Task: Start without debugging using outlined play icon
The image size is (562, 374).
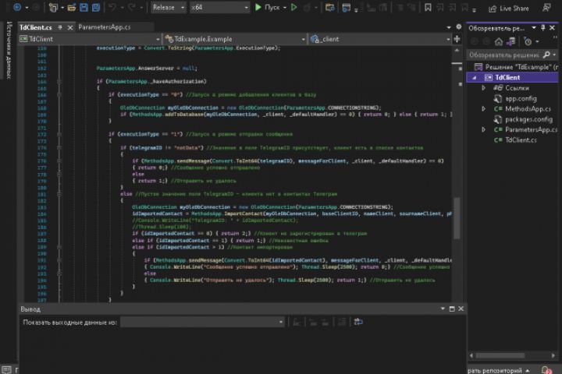Action: point(294,8)
